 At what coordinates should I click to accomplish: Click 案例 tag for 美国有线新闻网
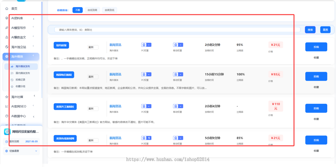point(93,140)
